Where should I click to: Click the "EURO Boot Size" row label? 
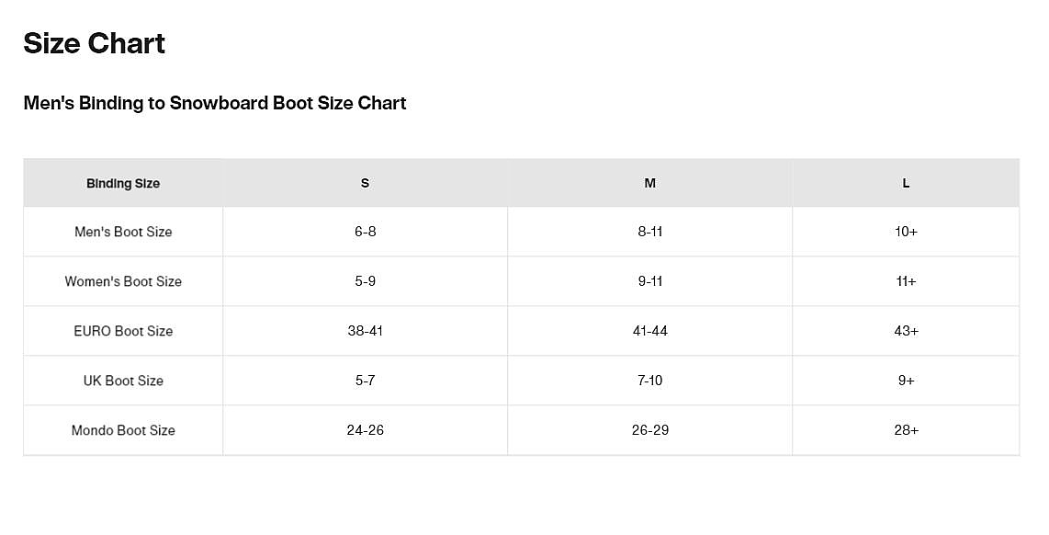(123, 331)
